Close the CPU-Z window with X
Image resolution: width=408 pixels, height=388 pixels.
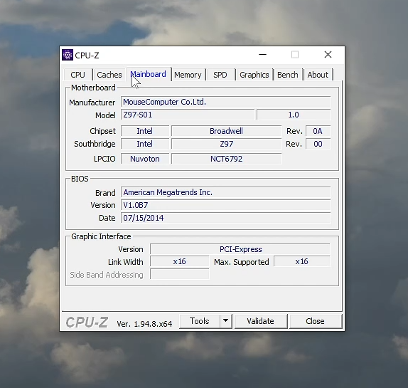point(328,55)
